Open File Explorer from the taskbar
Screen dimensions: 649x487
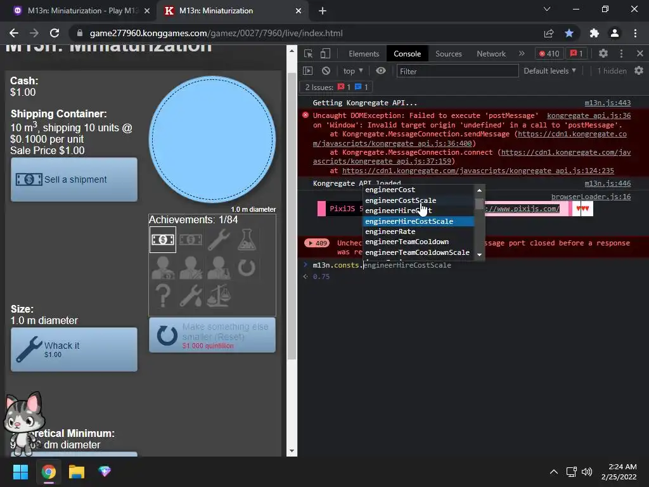pyautogui.click(x=77, y=472)
